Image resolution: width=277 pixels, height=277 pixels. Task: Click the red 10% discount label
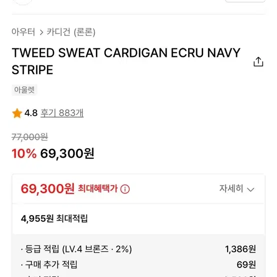(x=24, y=153)
